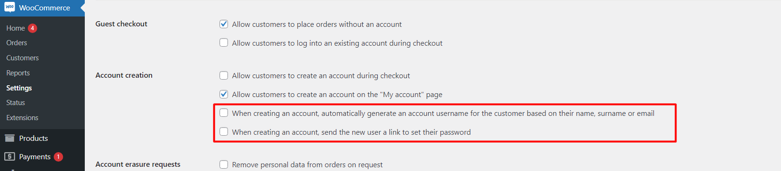The image size is (781, 171).
Task: Click the Payments notification badge showing 1
Action: coord(58,157)
